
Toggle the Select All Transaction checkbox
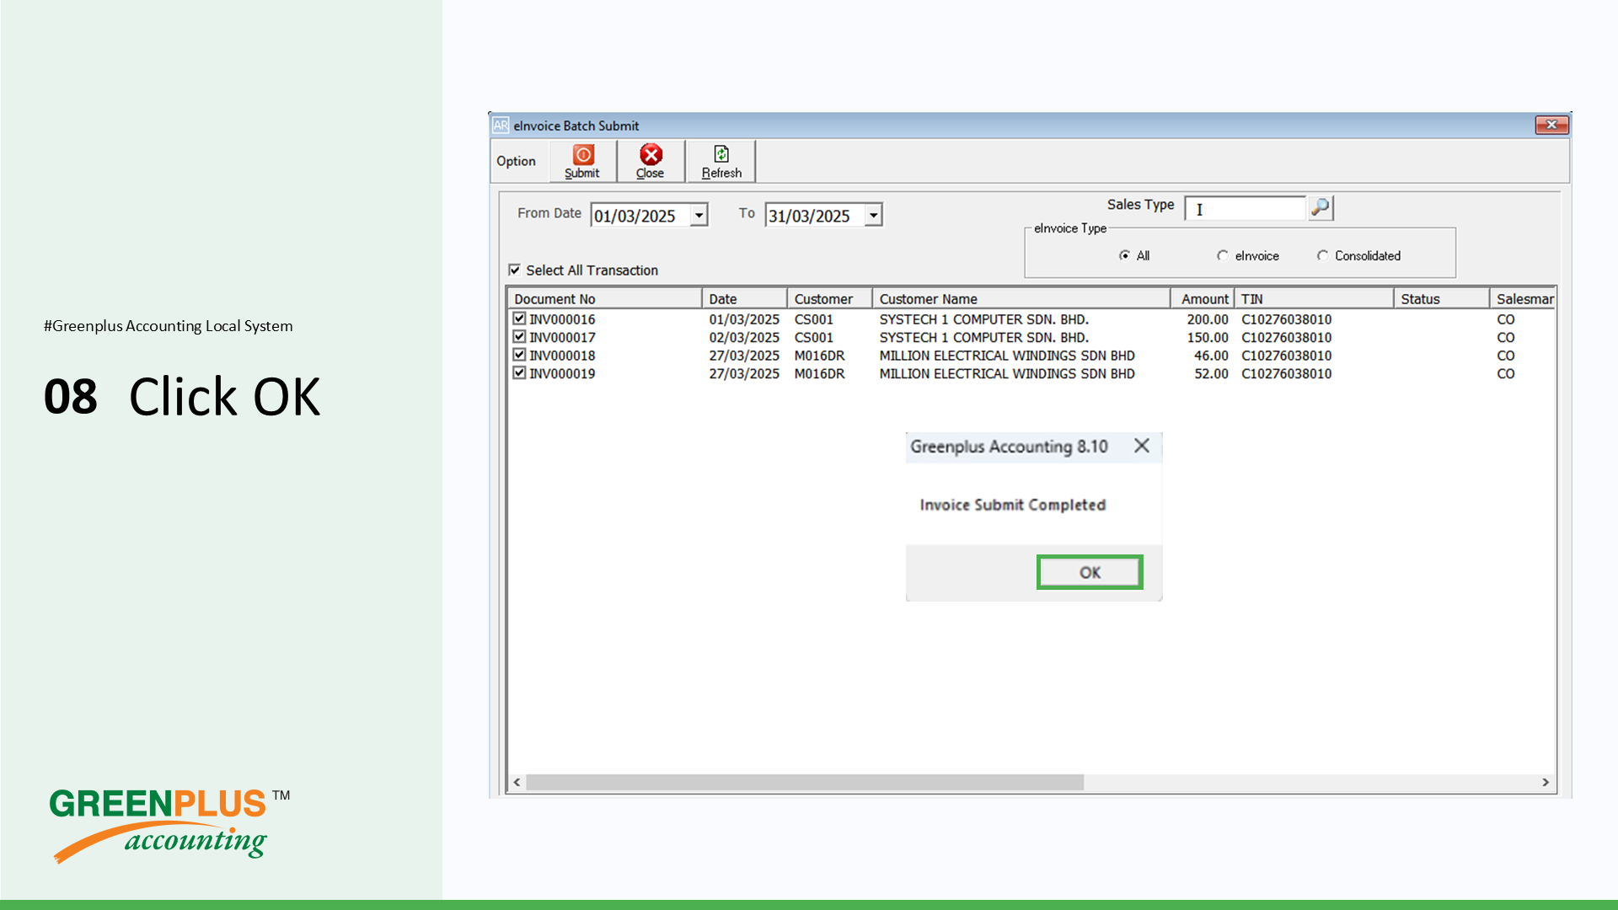(515, 270)
